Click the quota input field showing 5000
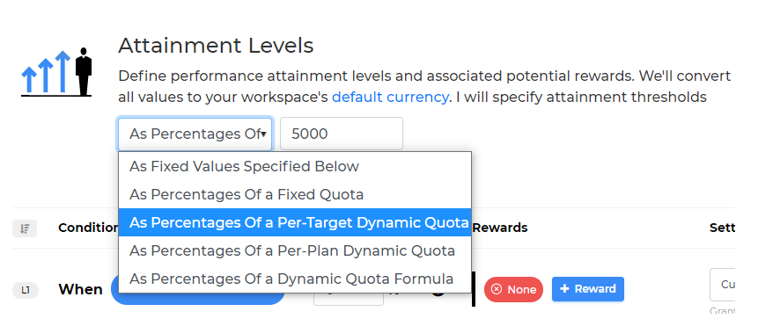Viewport: 758px width, 326px height. (x=342, y=134)
